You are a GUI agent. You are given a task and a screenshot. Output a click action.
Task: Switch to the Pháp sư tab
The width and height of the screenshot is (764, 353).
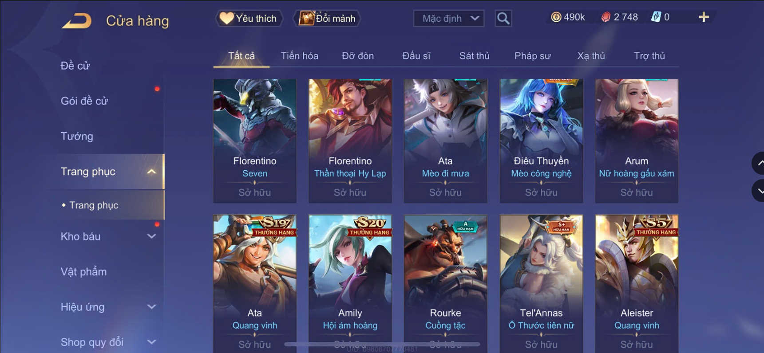[532, 56]
